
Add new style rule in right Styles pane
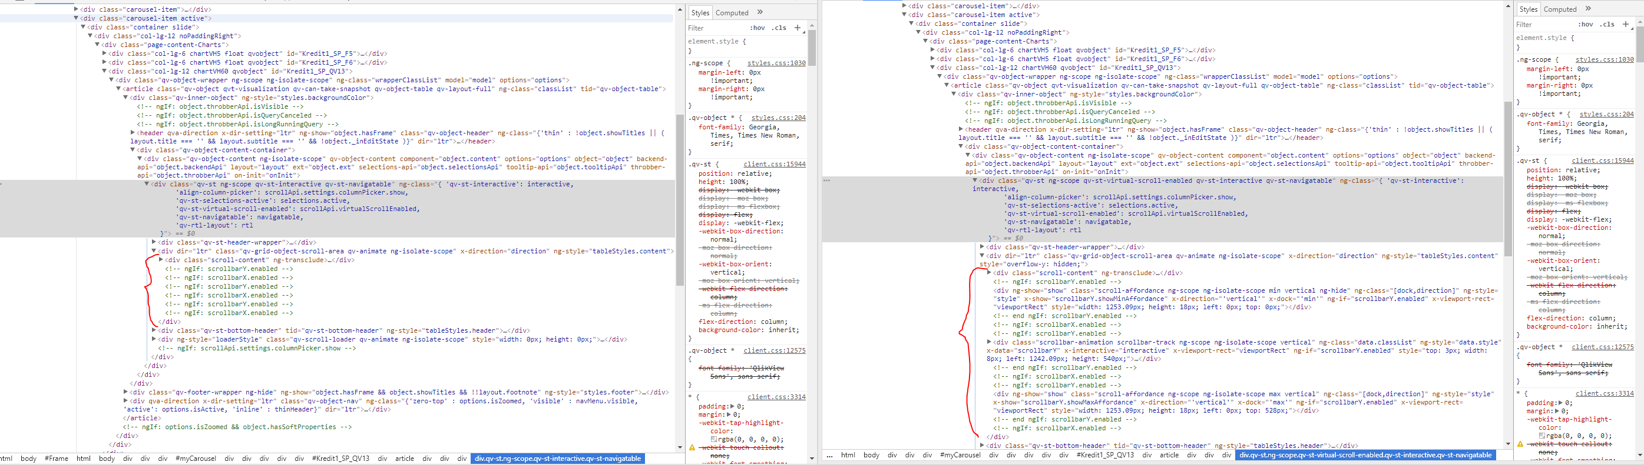pyautogui.click(x=1626, y=24)
